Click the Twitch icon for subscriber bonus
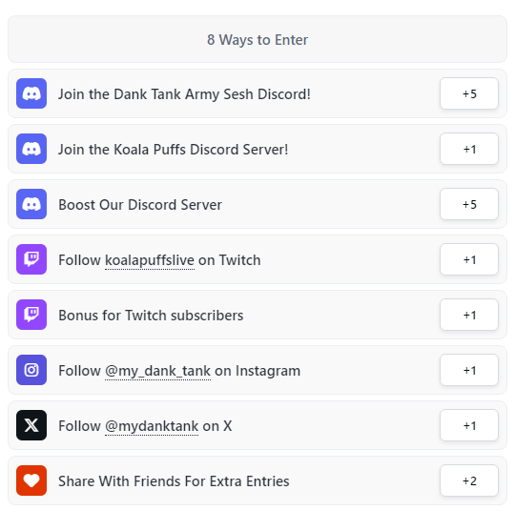Image resolution: width=515 pixels, height=511 pixels. tap(31, 315)
